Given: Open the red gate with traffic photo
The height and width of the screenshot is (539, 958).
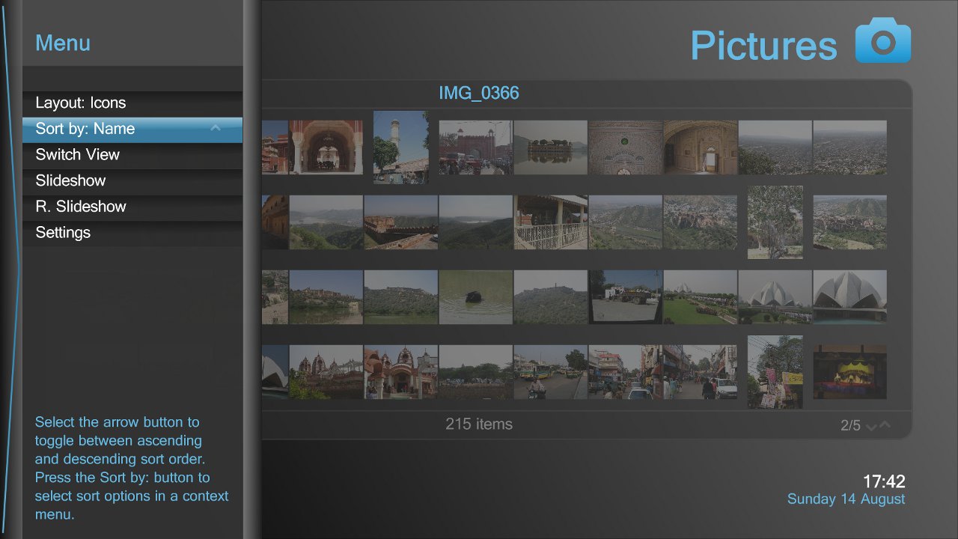Looking at the screenshot, I should click(x=475, y=147).
